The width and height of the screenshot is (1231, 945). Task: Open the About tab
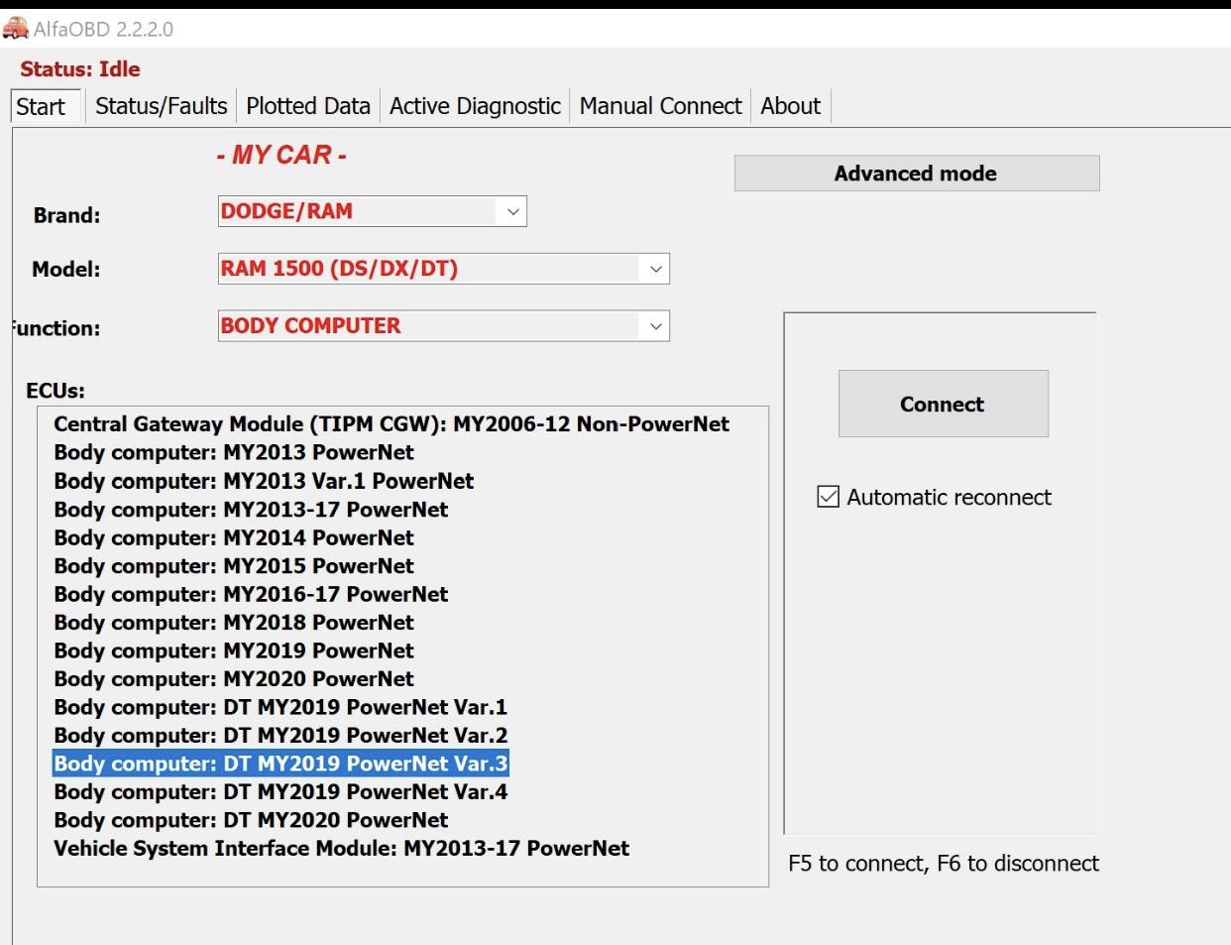pos(791,106)
